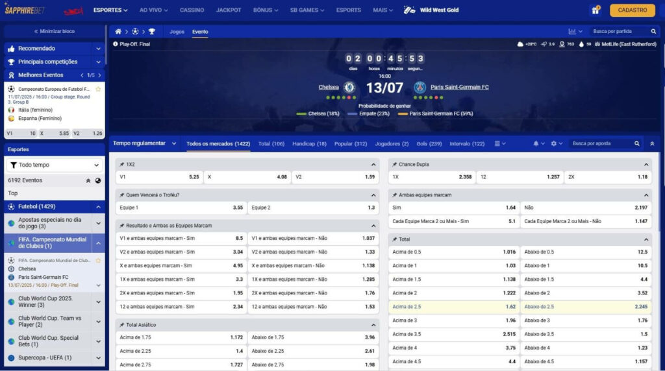
Task: Open settings gear in markets bar
Action: [x=553, y=143]
